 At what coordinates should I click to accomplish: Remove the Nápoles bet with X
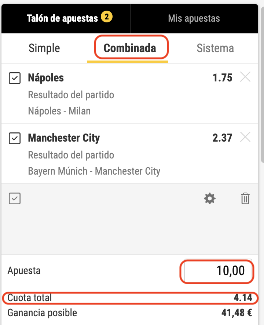click(x=245, y=77)
